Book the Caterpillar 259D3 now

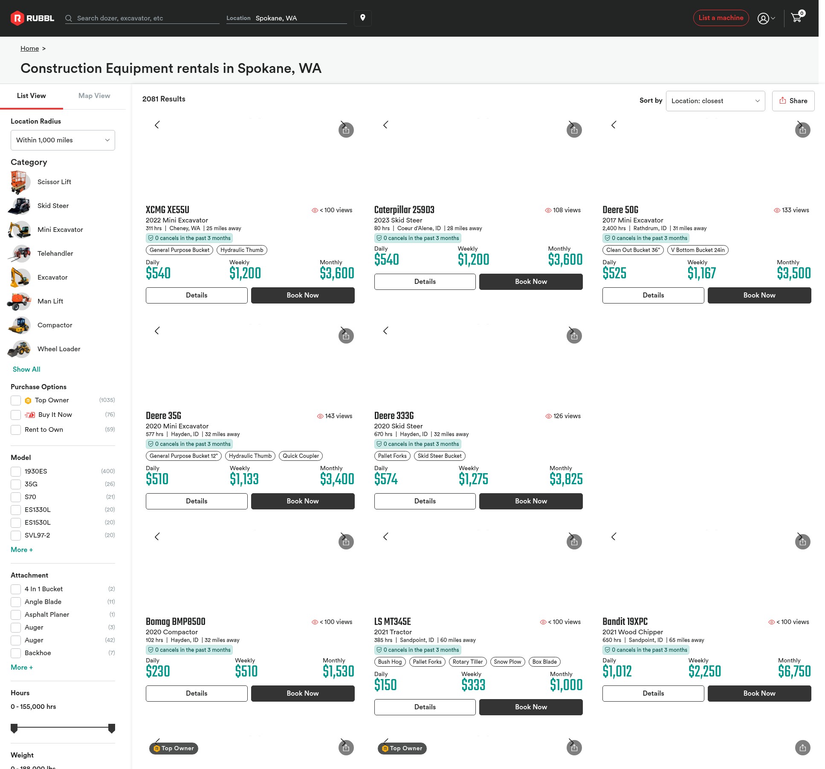(x=531, y=282)
